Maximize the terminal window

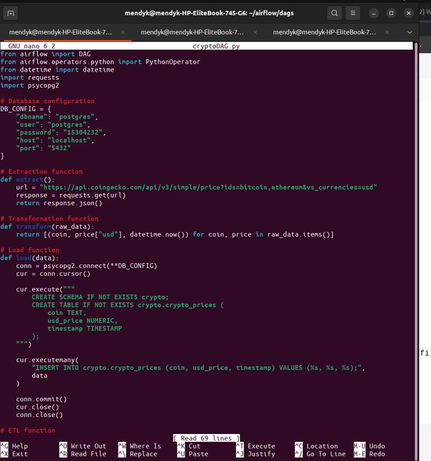click(391, 13)
